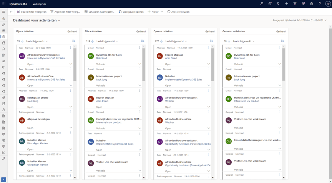Click Alles vernieuwen
Viewport: 332px width, 183px height.
(179, 12)
